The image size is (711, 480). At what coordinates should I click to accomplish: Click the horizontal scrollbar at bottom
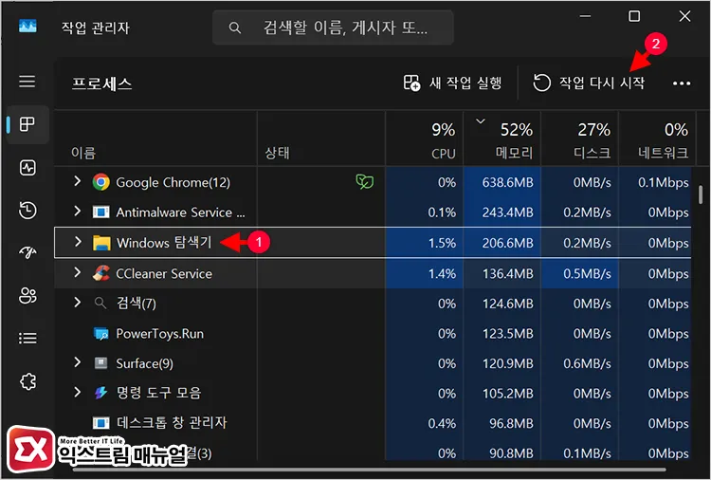(x=369, y=470)
